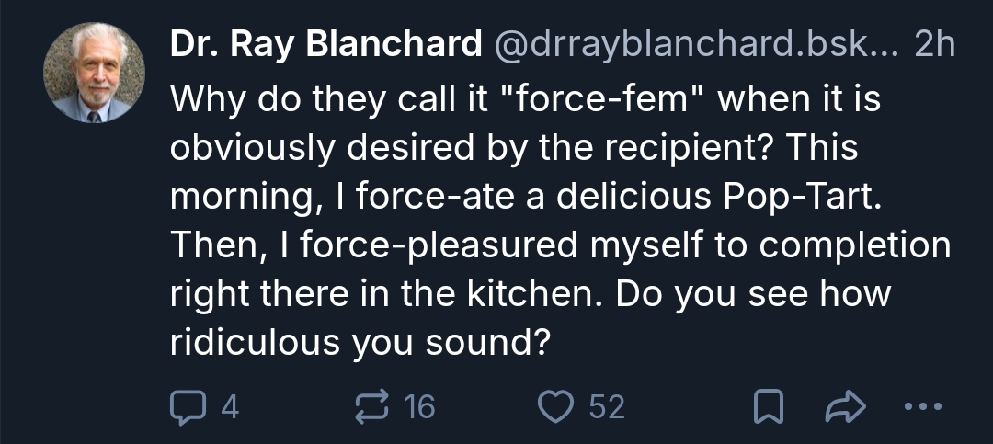993x444 pixels.
Task: Click the last line "ridiculous you sound?"
Action: 360,343
